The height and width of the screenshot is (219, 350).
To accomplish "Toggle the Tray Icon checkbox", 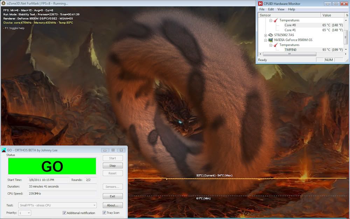I will pyautogui.click(x=104, y=213).
